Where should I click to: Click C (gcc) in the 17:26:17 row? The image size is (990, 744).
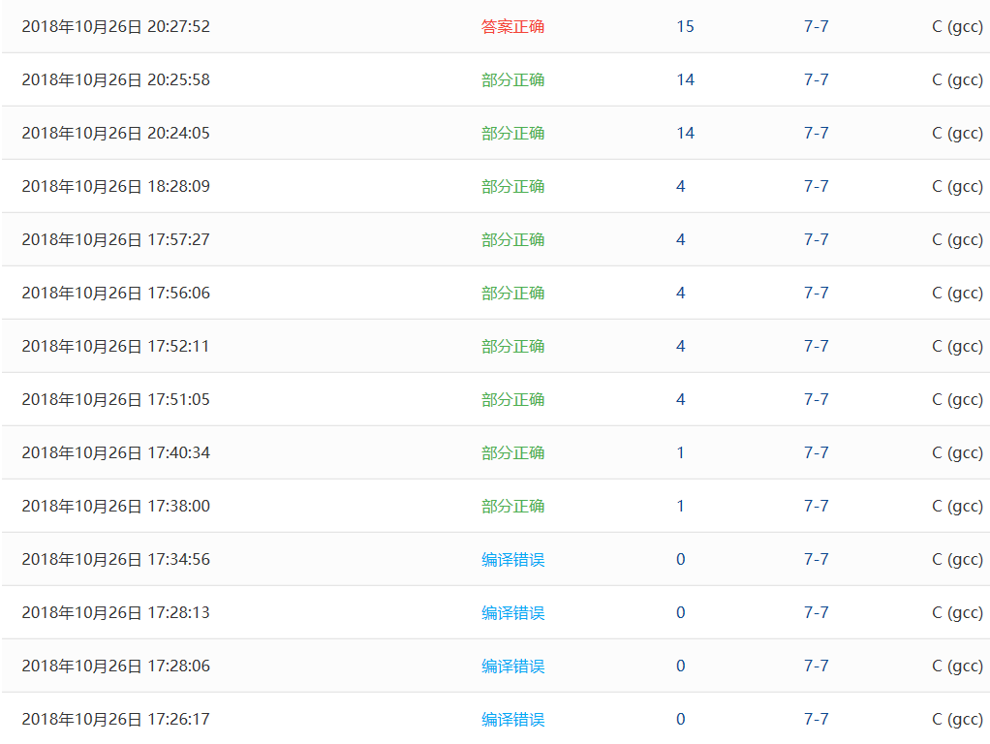point(957,719)
